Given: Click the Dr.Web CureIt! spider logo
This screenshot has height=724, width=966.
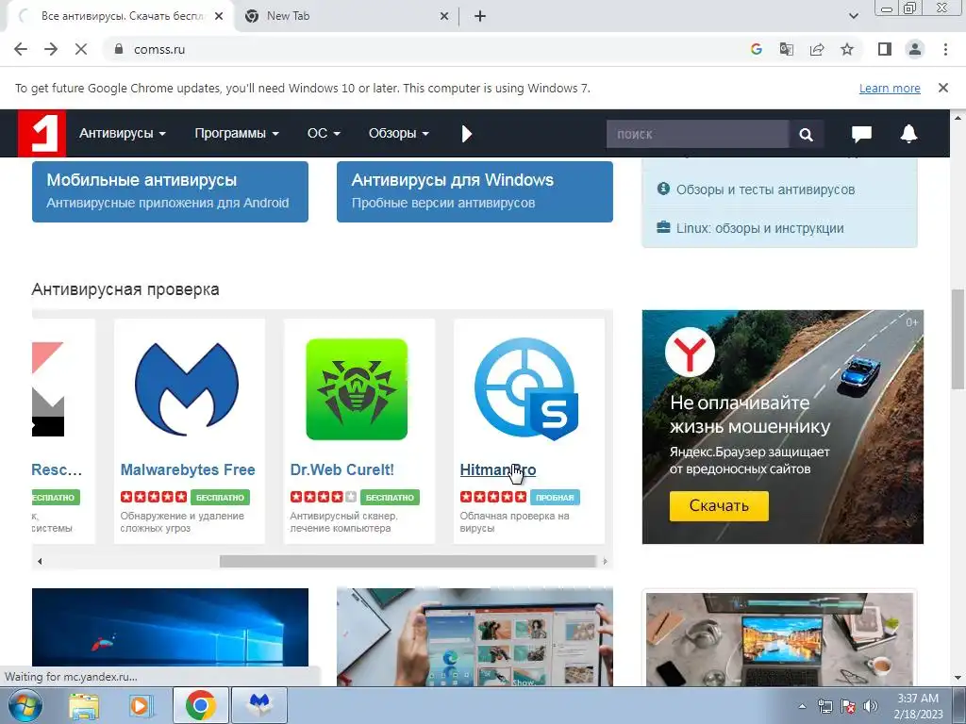Looking at the screenshot, I should [x=357, y=389].
